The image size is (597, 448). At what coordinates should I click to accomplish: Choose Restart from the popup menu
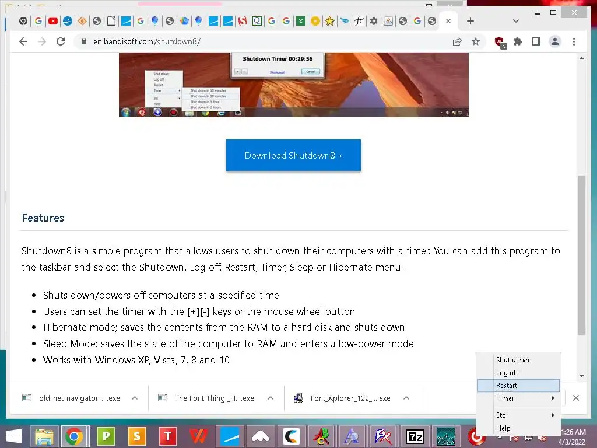click(x=518, y=386)
